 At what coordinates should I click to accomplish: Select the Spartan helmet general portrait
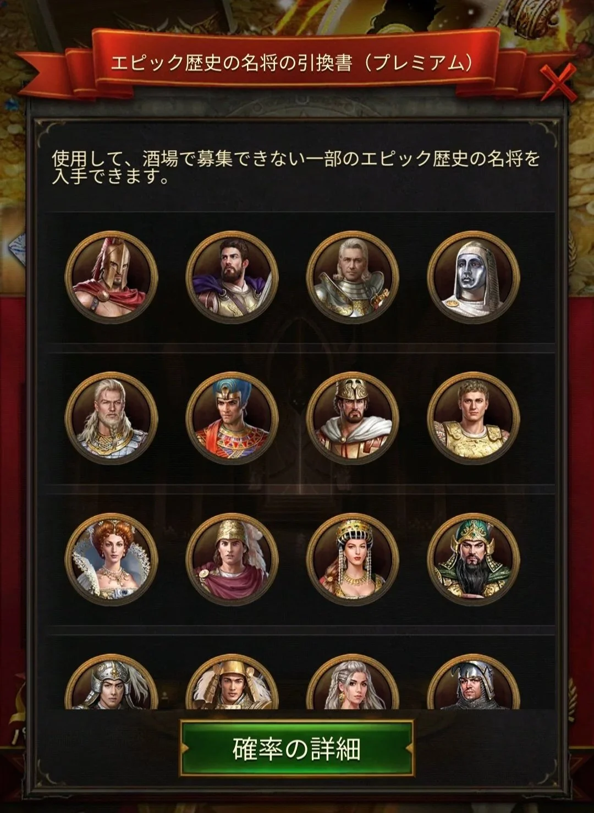pyautogui.click(x=112, y=277)
